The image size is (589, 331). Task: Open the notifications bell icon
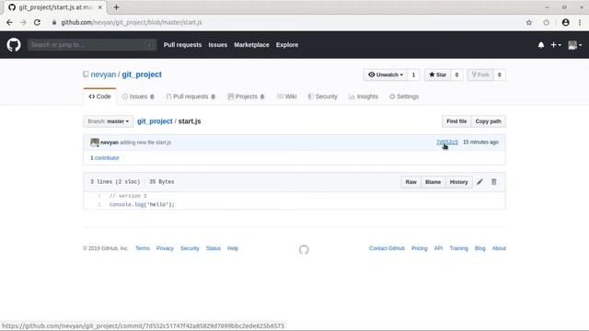(x=541, y=45)
